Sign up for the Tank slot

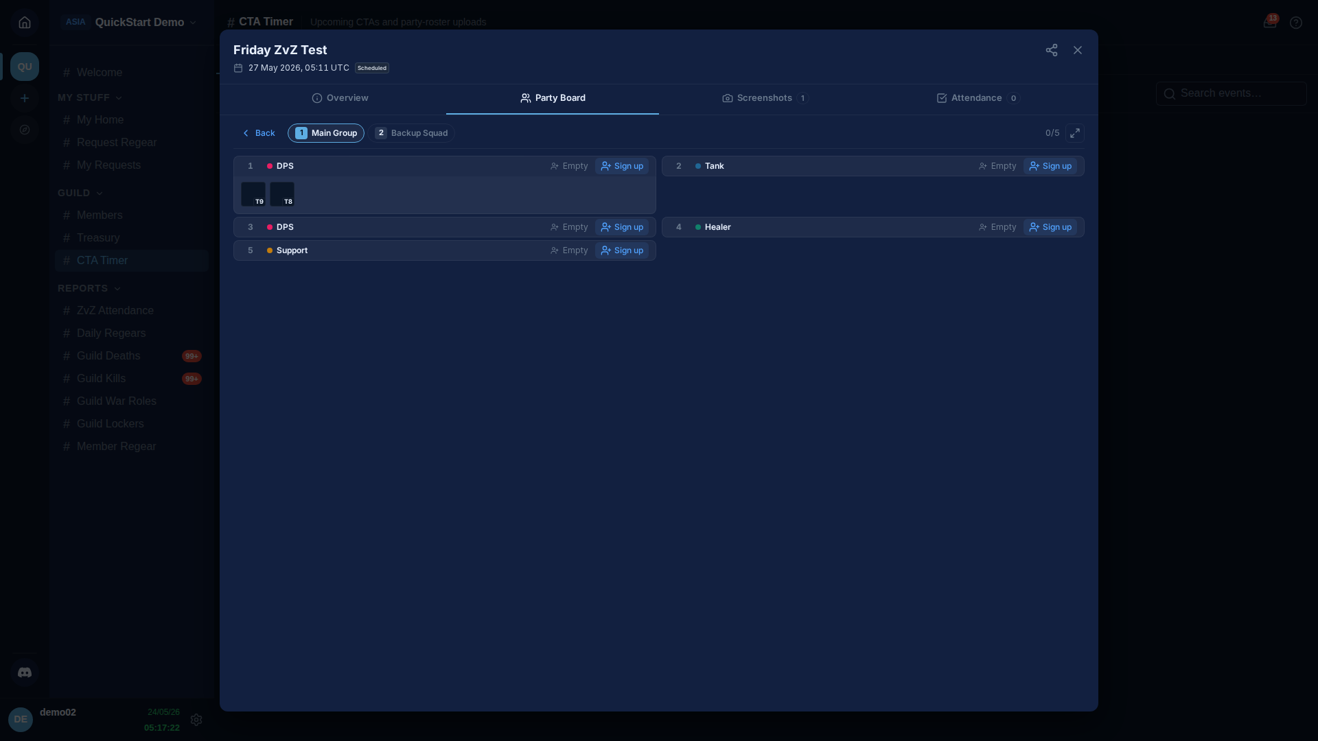pos(1050,166)
